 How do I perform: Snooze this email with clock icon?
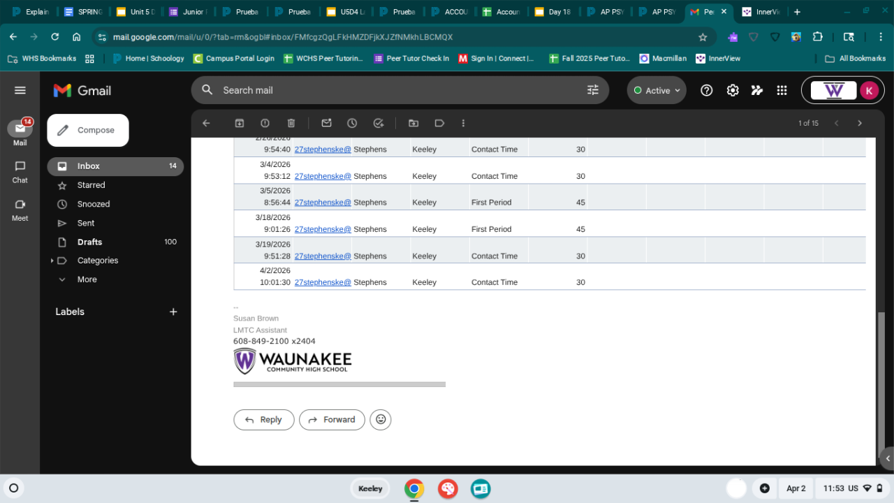(352, 123)
